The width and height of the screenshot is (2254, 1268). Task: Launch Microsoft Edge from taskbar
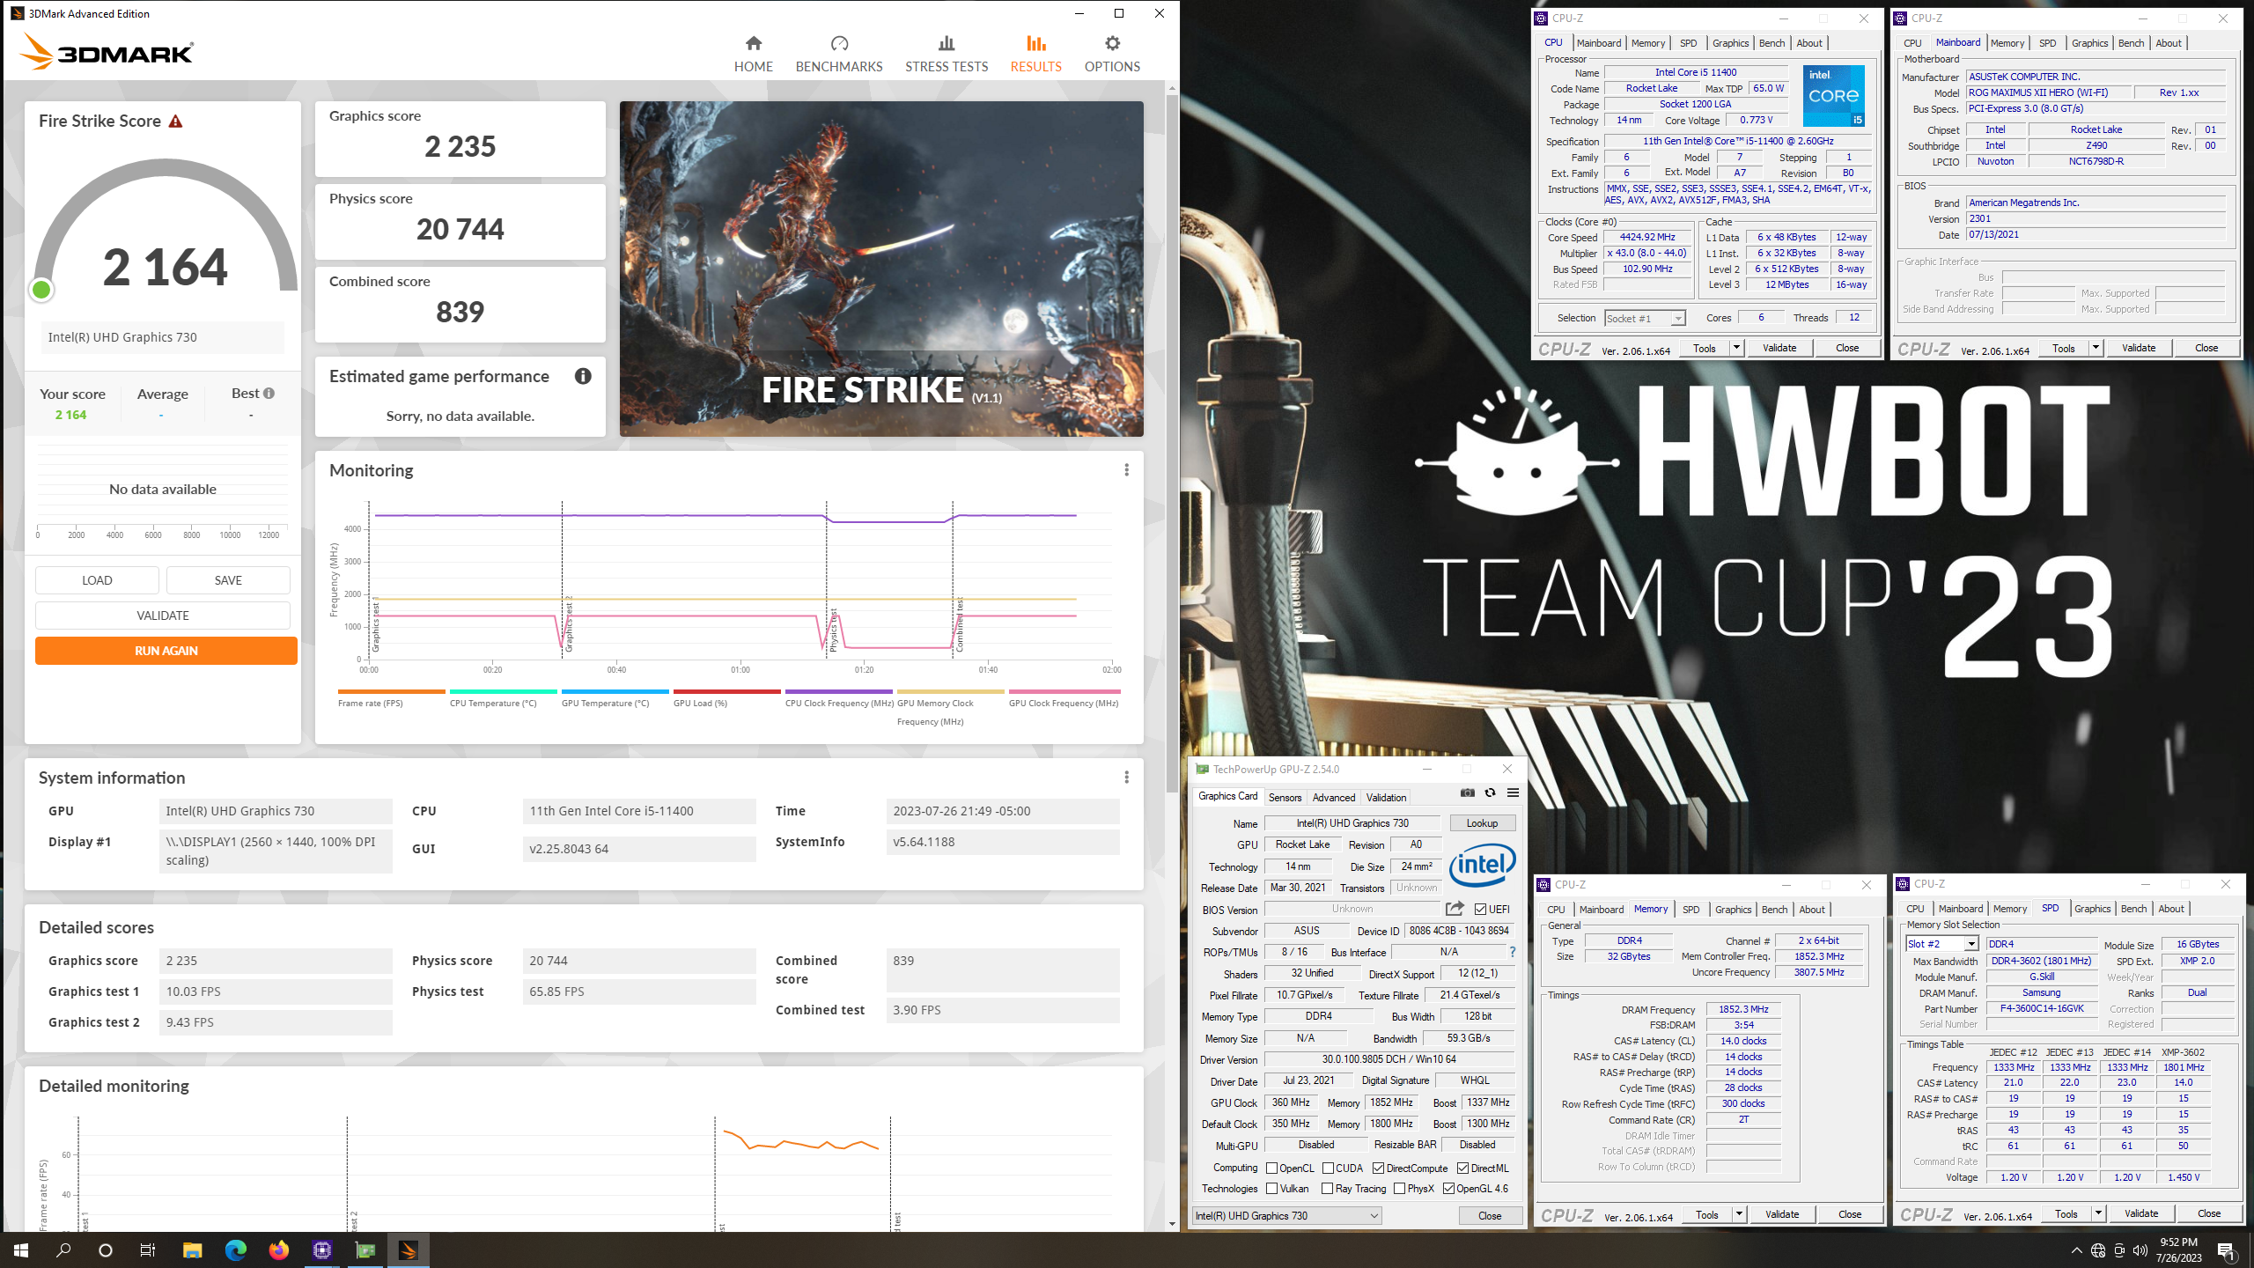(235, 1250)
